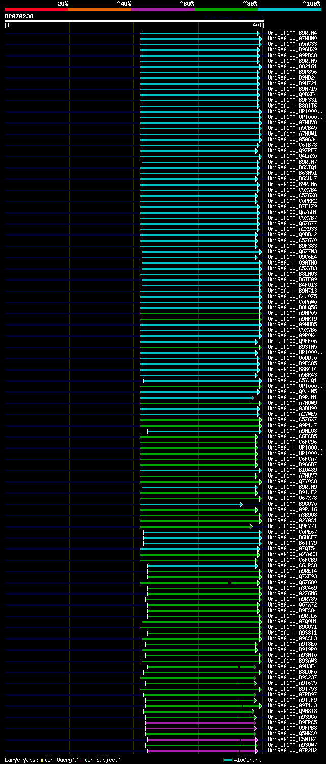Select label UniRef100_C6TB78

(x=293, y=145)
